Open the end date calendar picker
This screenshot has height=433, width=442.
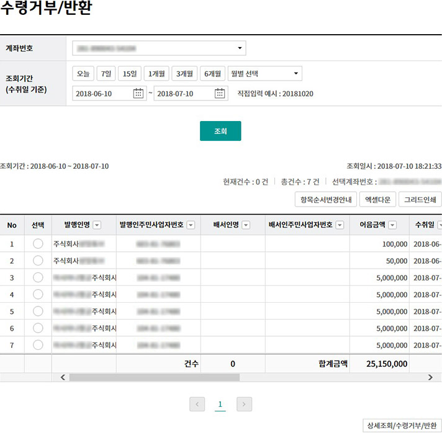pyautogui.click(x=220, y=94)
